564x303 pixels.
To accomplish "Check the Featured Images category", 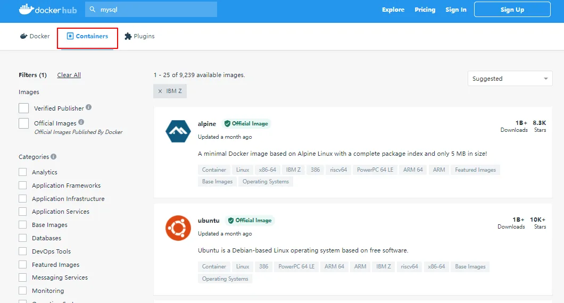I will click(23, 265).
